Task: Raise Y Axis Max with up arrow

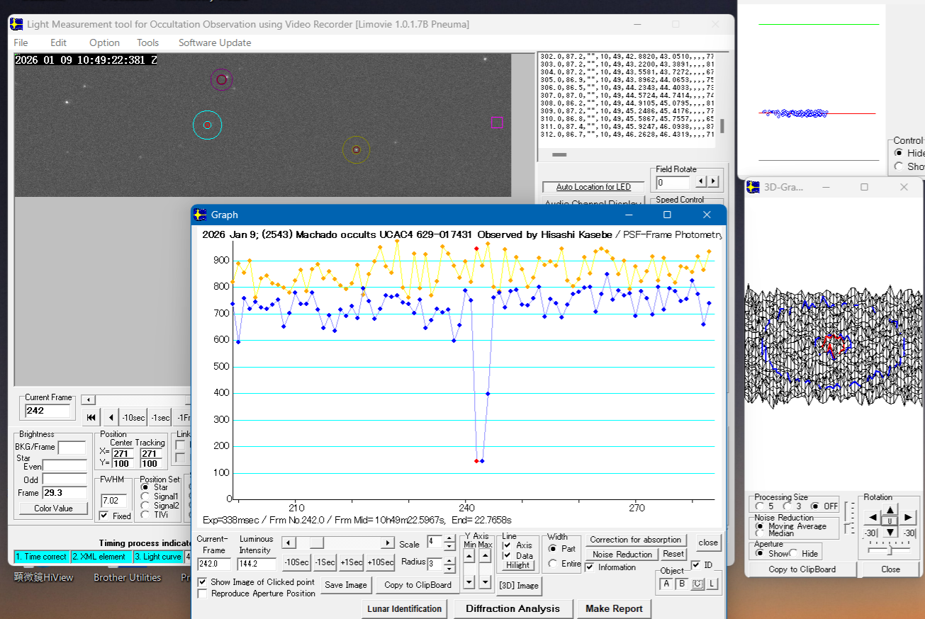Action: [485, 557]
